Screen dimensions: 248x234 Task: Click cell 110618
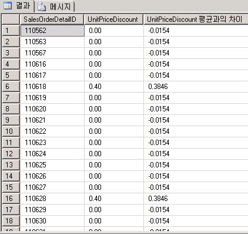click(x=52, y=87)
